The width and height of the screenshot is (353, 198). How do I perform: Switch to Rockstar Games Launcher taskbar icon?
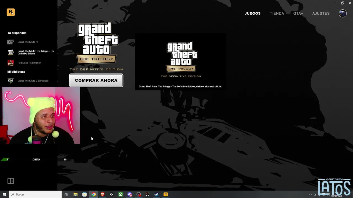click(x=165, y=194)
